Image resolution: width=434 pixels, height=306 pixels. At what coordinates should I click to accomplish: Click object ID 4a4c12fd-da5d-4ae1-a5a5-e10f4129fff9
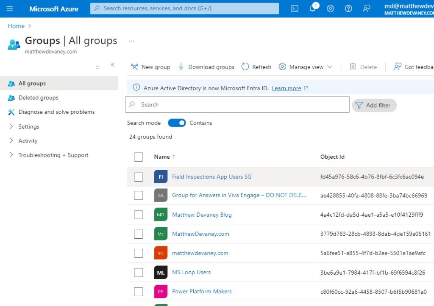click(372, 215)
